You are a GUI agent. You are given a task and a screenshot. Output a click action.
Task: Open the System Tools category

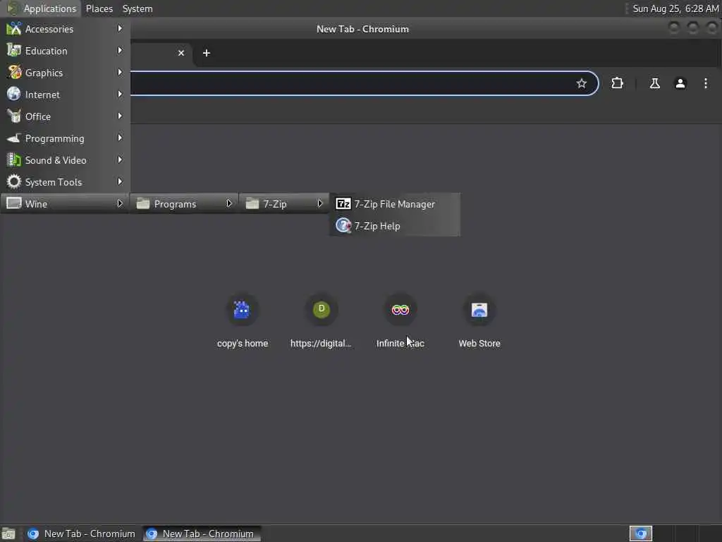click(x=64, y=182)
